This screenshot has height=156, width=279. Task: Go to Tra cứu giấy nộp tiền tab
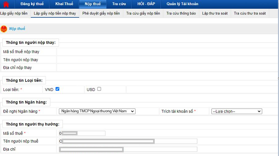tap(143, 14)
